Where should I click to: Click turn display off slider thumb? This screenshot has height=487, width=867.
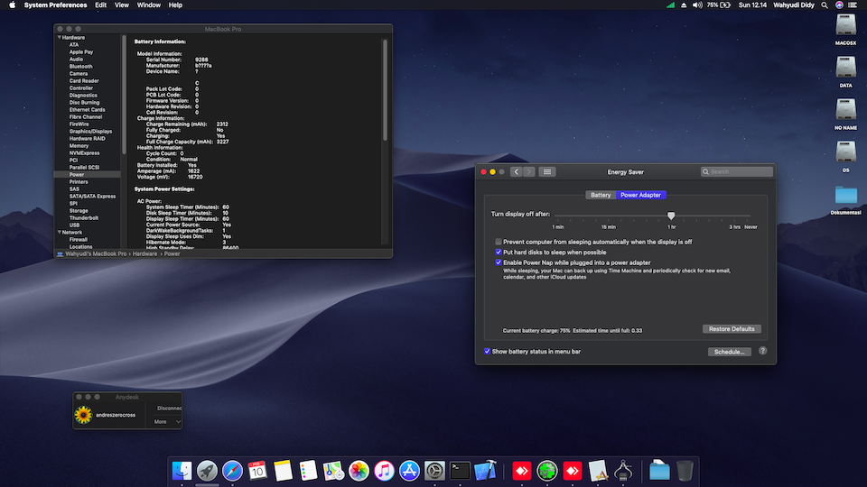click(x=671, y=216)
